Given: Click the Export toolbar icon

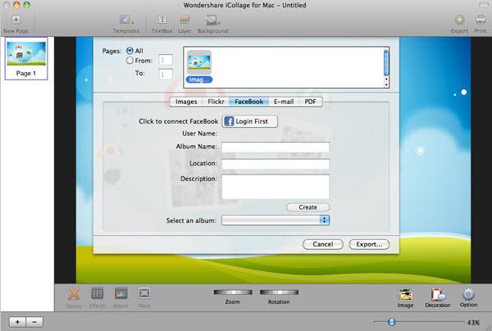Looking at the screenshot, I should pyautogui.click(x=460, y=20).
